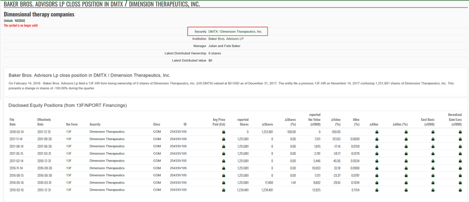Sort by reported Shares column header
The height and width of the screenshot is (202, 469).
coord(243,122)
